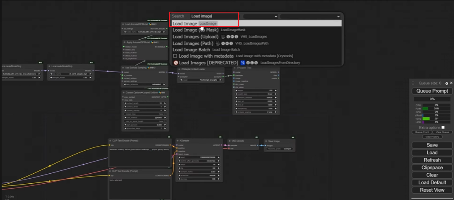Image resolution: width=454 pixels, height=200 pixels.
Task: Click the node Search input field
Action: click(215, 16)
